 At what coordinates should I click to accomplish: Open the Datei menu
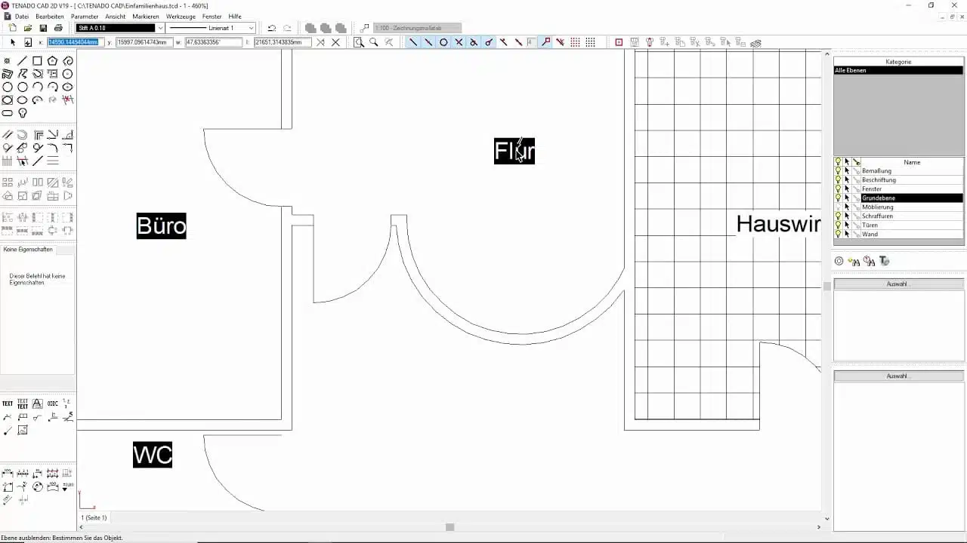[x=22, y=16]
